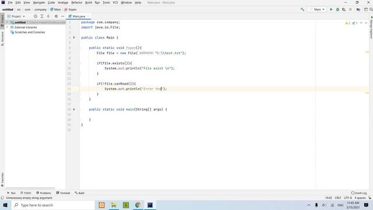This screenshot has width=373, height=210.
Task: Open the Run tool window tab
Action: coord(11,193)
